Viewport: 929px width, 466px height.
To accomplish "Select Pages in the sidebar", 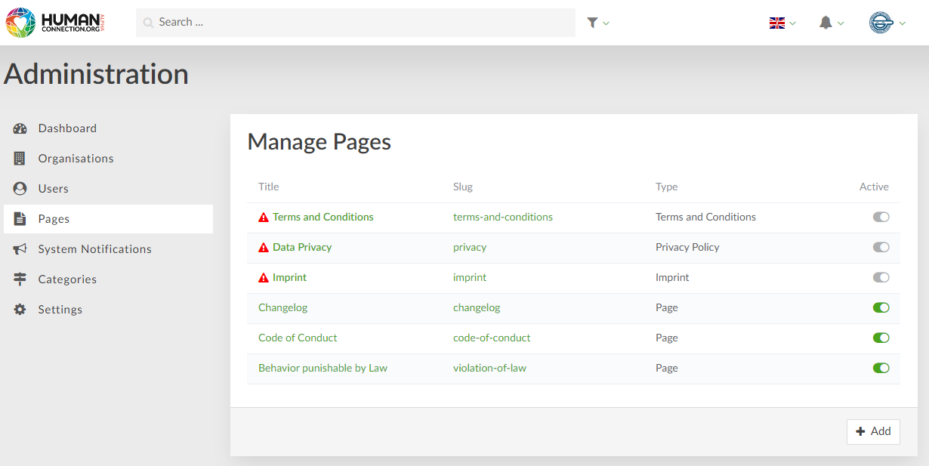I will point(108,219).
